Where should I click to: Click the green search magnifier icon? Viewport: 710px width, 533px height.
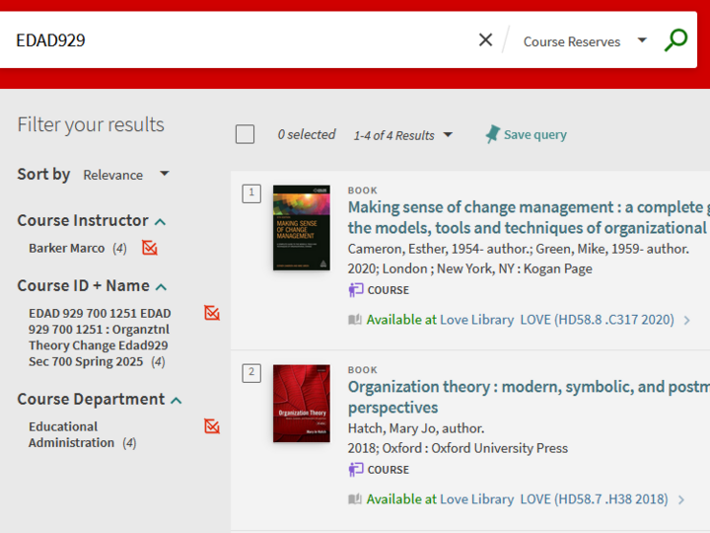tap(675, 40)
